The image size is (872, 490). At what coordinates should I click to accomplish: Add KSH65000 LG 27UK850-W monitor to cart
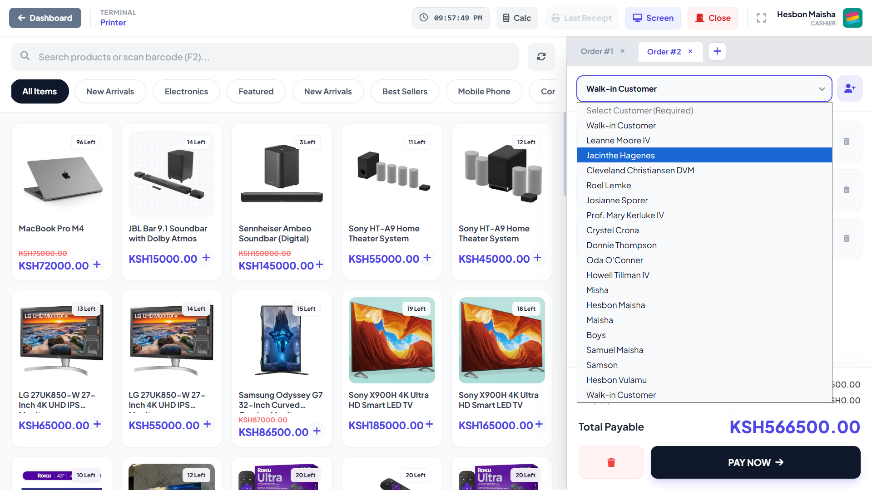[97, 424]
